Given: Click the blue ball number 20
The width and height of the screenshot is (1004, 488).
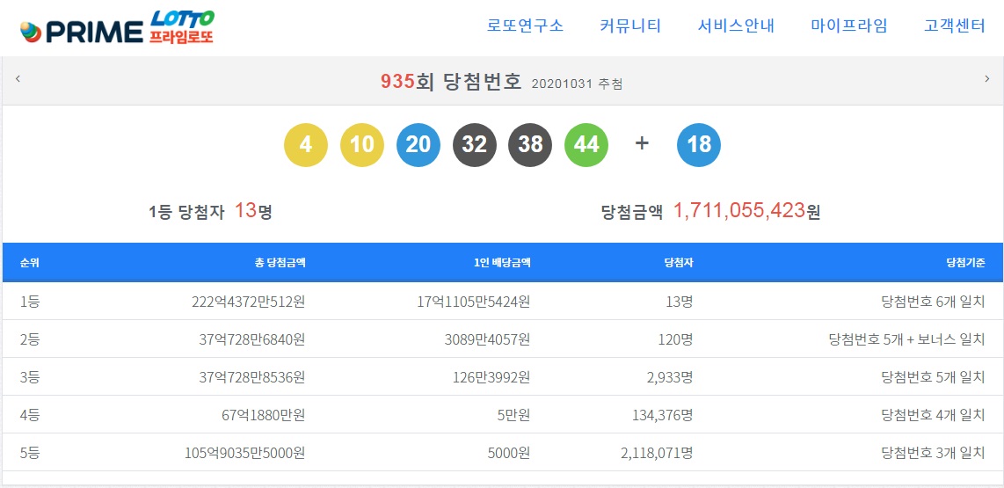Looking at the screenshot, I should [418, 145].
